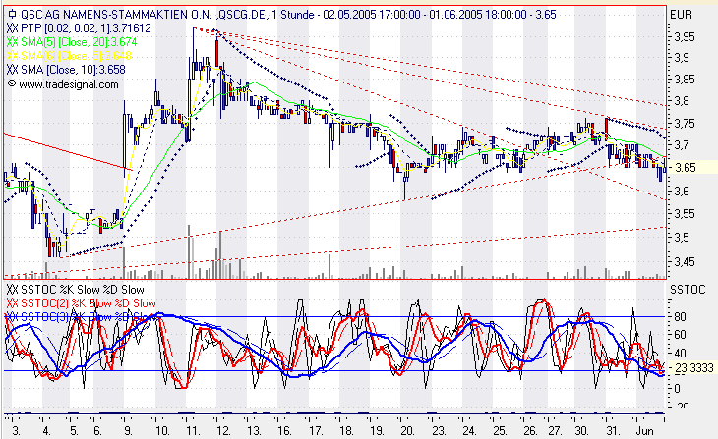Click the '23.' date label on the time axis
The width and height of the screenshot is (718, 439).
pyautogui.click(x=439, y=431)
